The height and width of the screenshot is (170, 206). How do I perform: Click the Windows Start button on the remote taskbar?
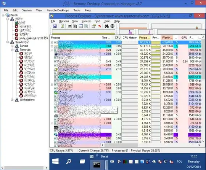point(55,161)
